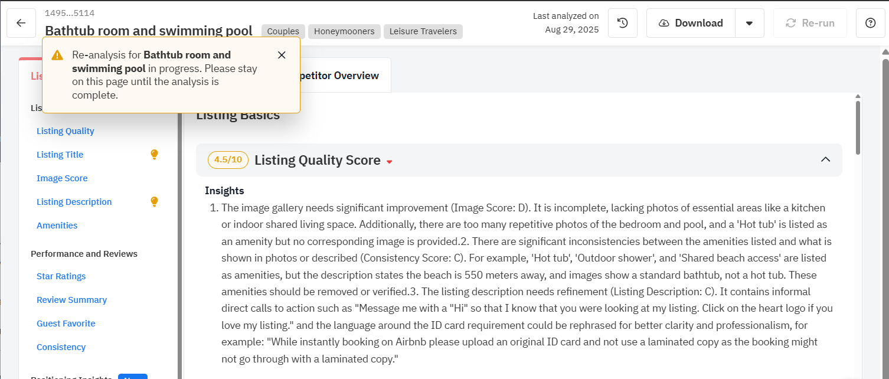This screenshot has height=379, width=889.
Task: Click the Re-run button
Action: pyautogui.click(x=809, y=23)
